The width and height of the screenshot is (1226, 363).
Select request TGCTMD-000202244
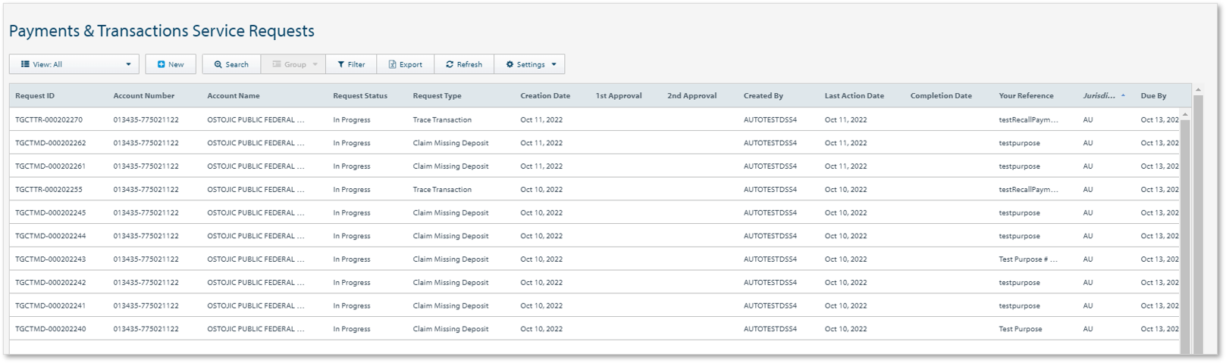click(x=50, y=236)
